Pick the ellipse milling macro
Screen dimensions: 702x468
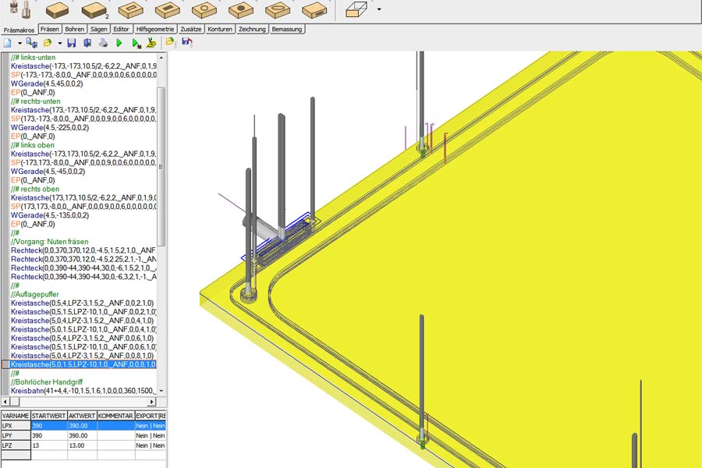(278, 10)
